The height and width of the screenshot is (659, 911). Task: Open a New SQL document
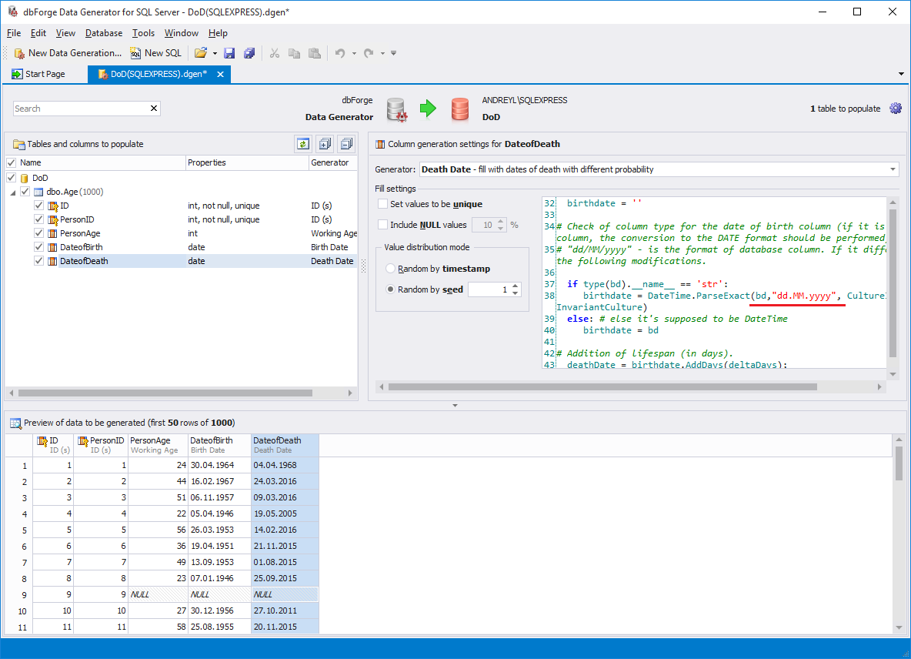[x=155, y=53]
